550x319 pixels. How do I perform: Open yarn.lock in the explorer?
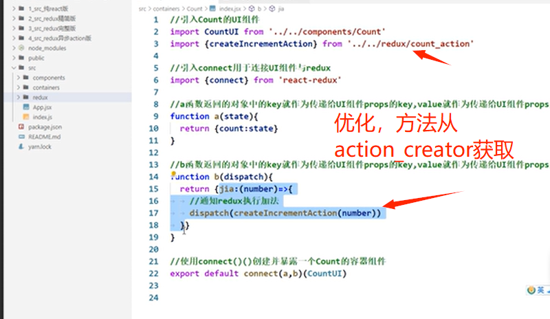click(x=40, y=146)
